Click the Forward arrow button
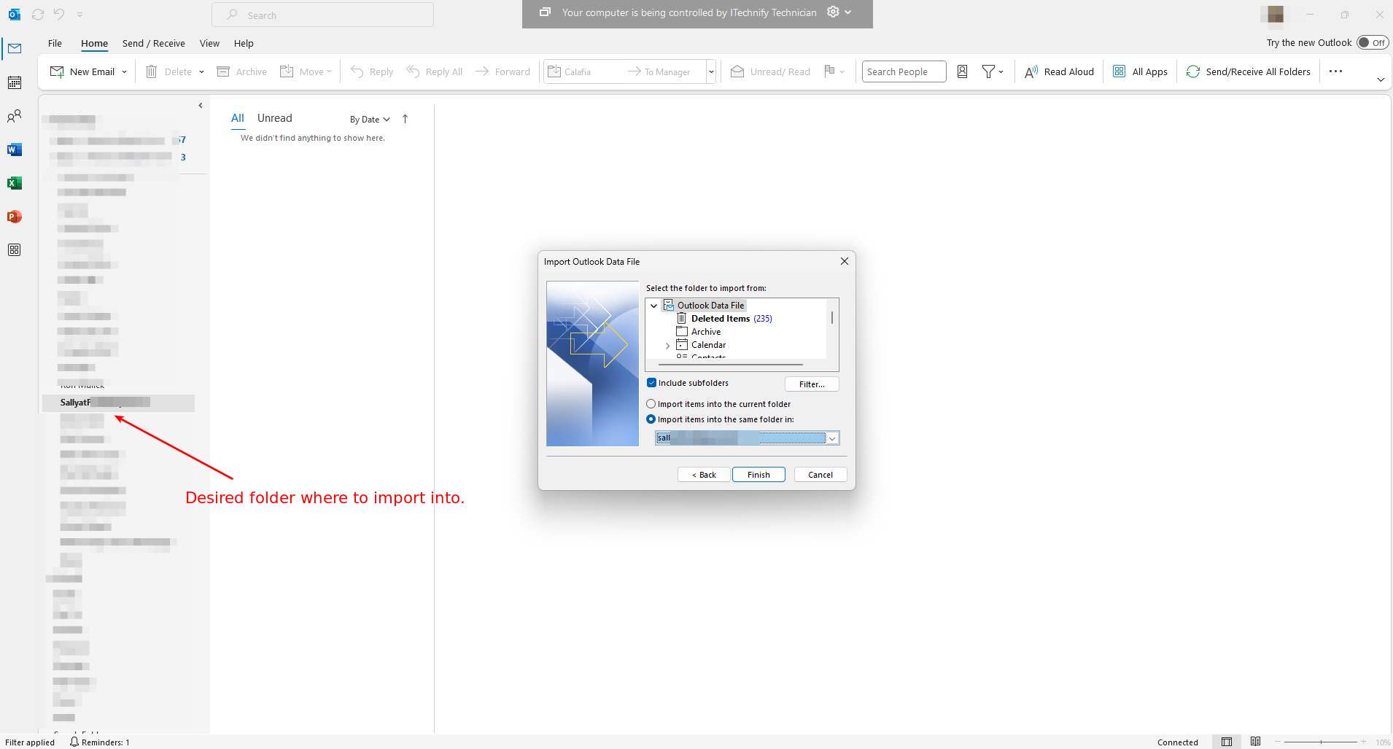1393x749 pixels. (x=503, y=71)
